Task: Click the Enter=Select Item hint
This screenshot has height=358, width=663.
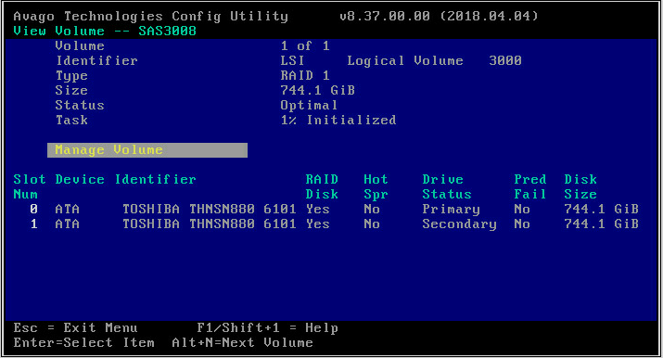Action: click(x=83, y=342)
